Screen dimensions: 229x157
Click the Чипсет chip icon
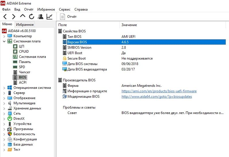pyautogui.click(x=15, y=72)
